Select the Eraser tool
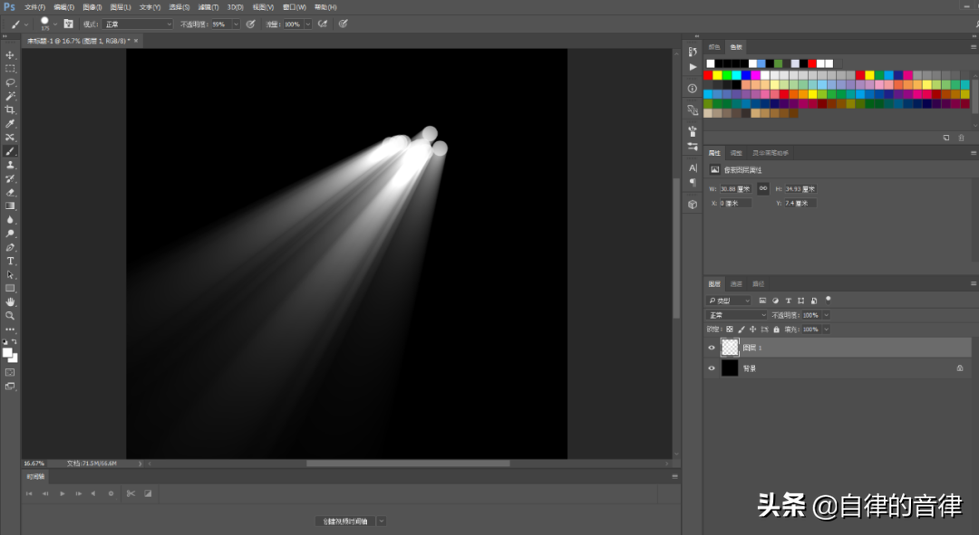Image resolution: width=979 pixels, height=535 pixels. pyautogui.click(x=10, y=192)
